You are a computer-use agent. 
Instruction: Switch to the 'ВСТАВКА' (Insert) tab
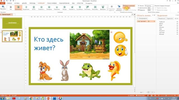(x=17, y=3)
